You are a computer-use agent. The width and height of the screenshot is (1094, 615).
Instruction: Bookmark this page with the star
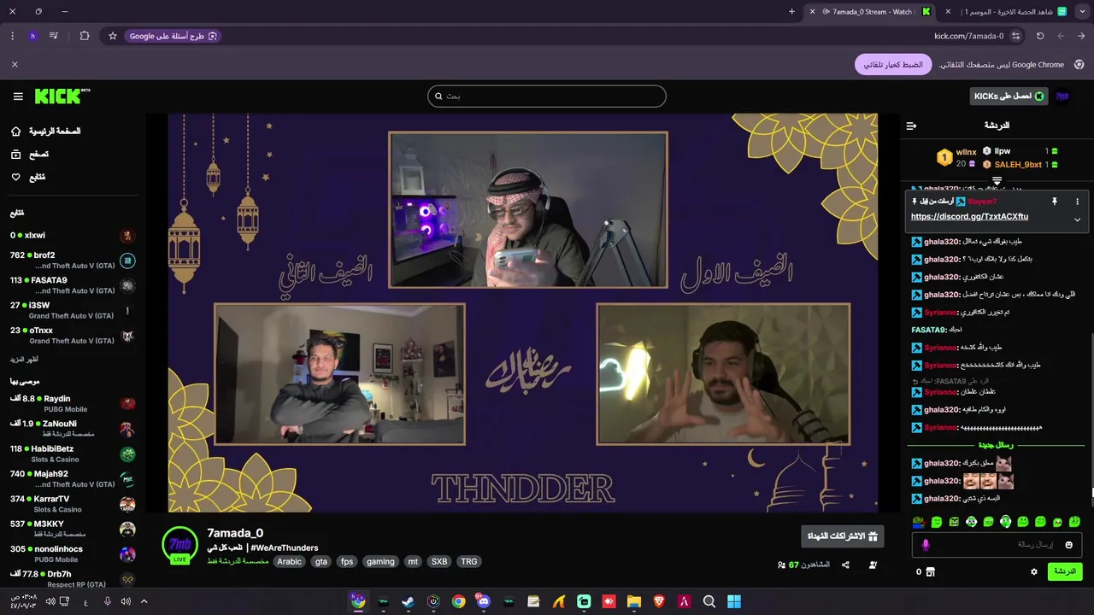point(112,36)
